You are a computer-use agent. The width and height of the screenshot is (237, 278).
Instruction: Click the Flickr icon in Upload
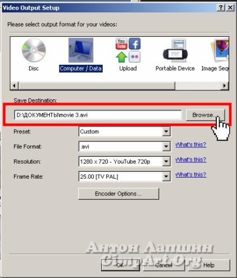point(135,57)
